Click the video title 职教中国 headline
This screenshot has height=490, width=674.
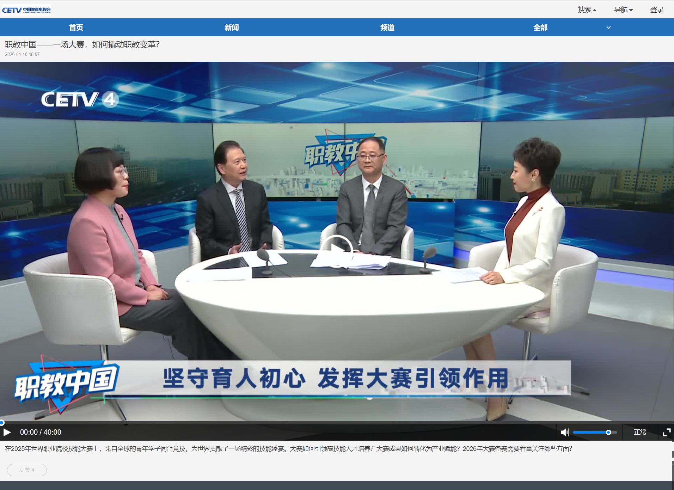tap(82, 45)
